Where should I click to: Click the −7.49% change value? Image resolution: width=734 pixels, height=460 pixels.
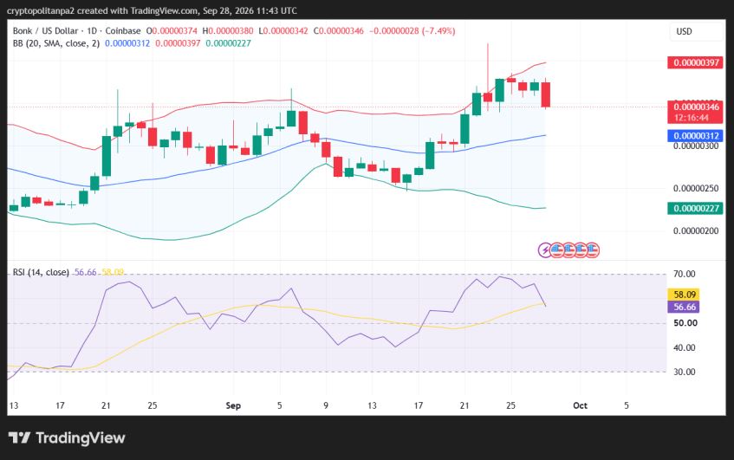[438, 31]
